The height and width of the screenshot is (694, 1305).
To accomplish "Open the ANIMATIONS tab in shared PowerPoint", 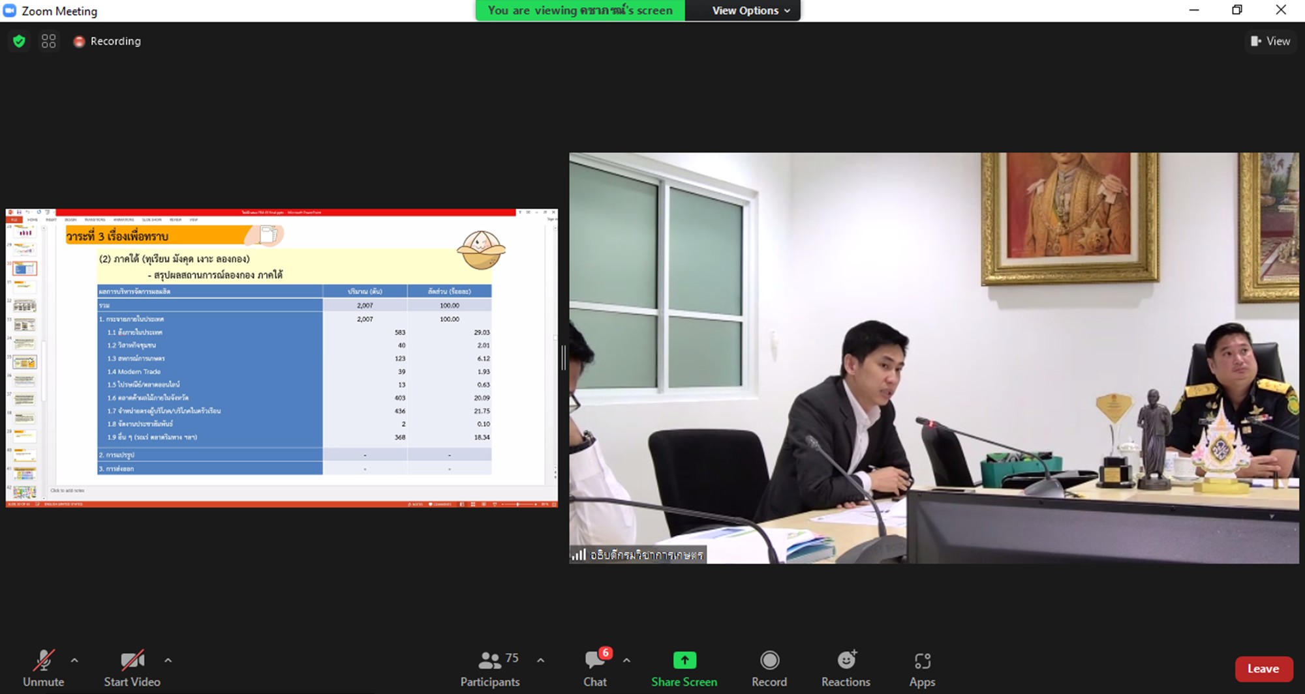I will [x=123, y=220].
